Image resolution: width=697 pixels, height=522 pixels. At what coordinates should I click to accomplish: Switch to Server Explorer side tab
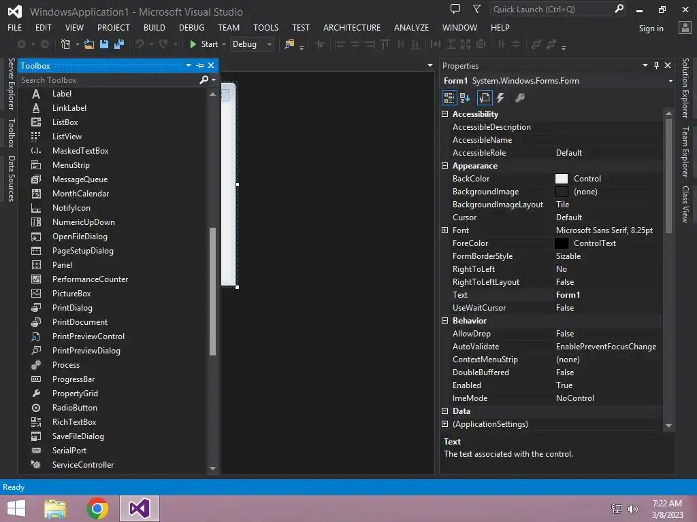click(x=11, y=84)
